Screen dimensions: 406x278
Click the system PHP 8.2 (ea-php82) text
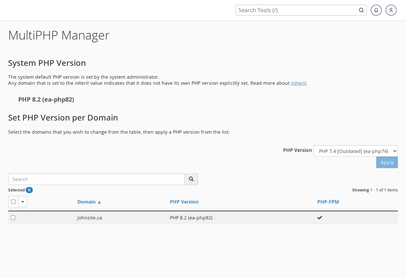click(46, 100)
